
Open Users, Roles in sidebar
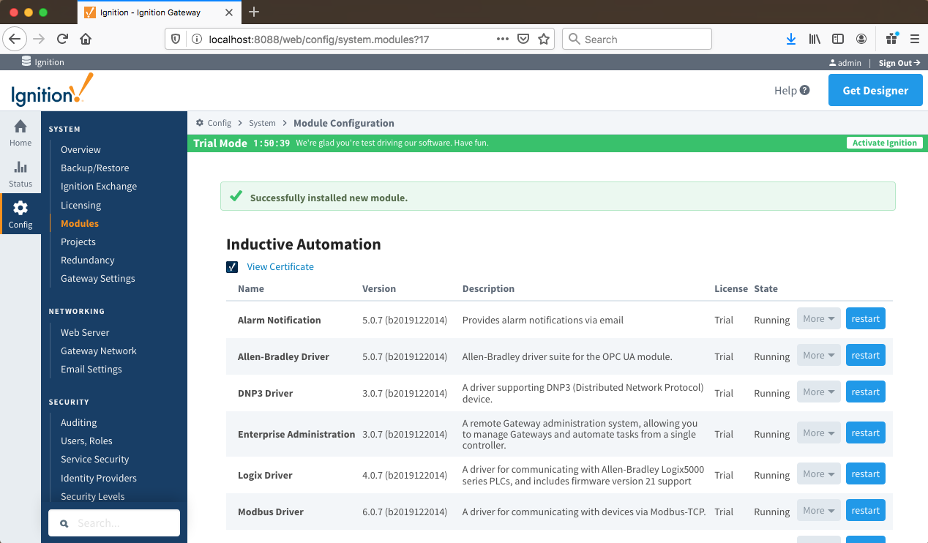tap(86, 441)
